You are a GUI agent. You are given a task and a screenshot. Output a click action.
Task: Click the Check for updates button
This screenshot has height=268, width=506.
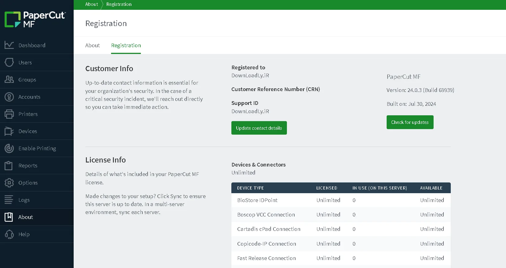pyautogui.click(x=410, y=122)
